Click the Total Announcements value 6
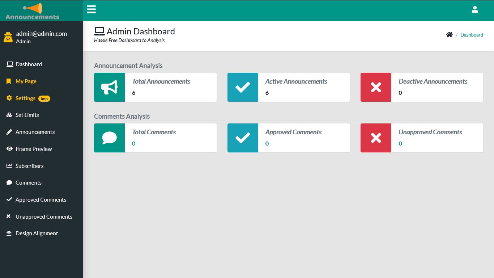Image resolution: width=494 pixels, height=278 pixels. 134,93
